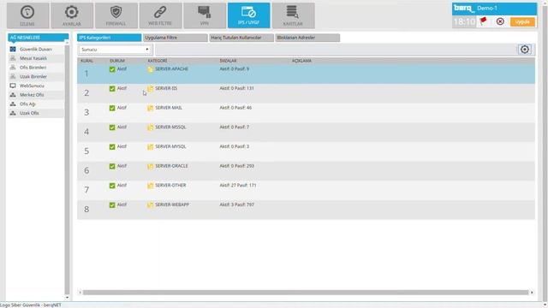The image size is (548, 308).
Task: Click the SERVER-MSSQL folder icon
Action: click(151, 127)
